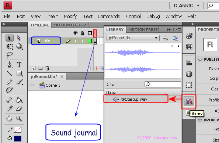This screenshot has width=219, height=143.
Task: Click the Scene 1 label
Action: 53,85
